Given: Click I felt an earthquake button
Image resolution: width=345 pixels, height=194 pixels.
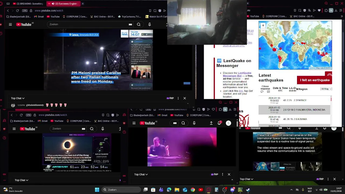Looking at the screenshot, I should (315, 80).
